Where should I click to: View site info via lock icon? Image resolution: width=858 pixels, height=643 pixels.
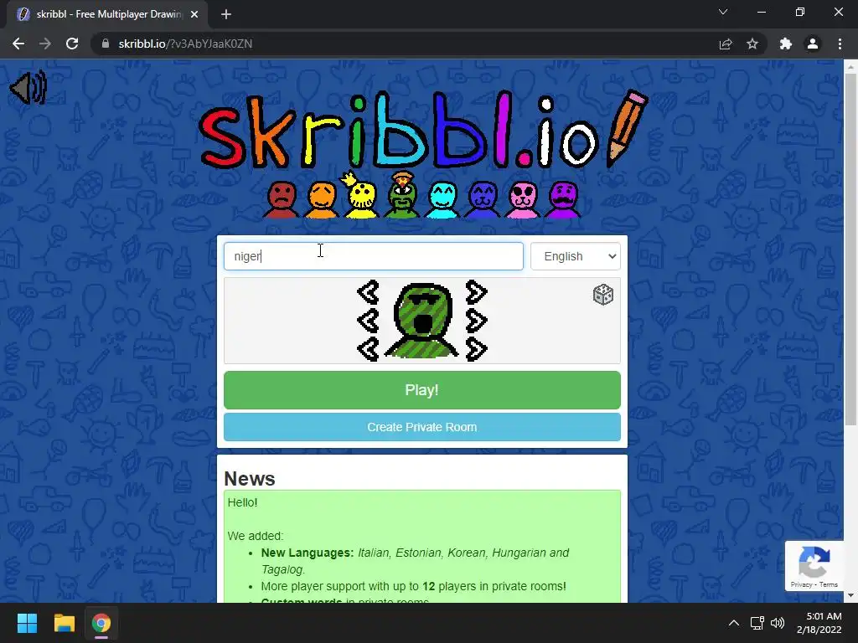pos(105,44)
